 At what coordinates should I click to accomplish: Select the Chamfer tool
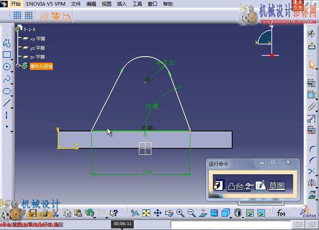[312, 160]
